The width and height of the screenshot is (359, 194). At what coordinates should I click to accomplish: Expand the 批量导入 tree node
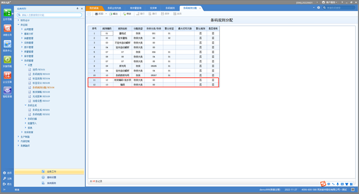click(x=26, y=123)
